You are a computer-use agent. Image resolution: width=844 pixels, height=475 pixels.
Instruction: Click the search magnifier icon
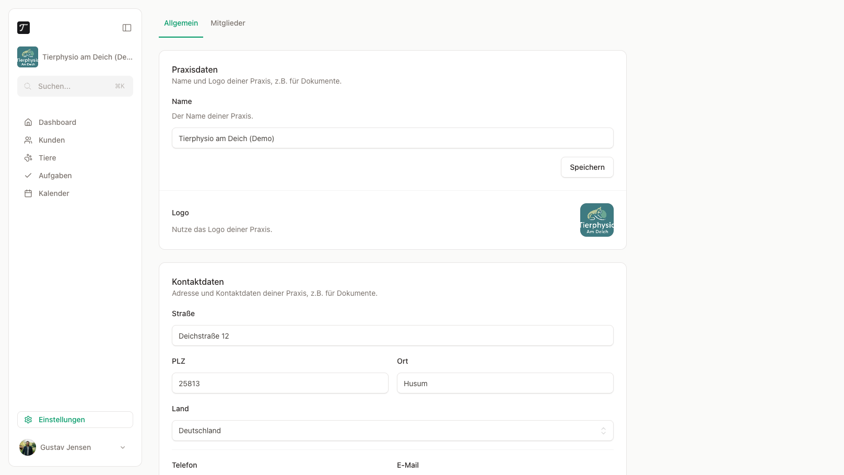point(28,86)
